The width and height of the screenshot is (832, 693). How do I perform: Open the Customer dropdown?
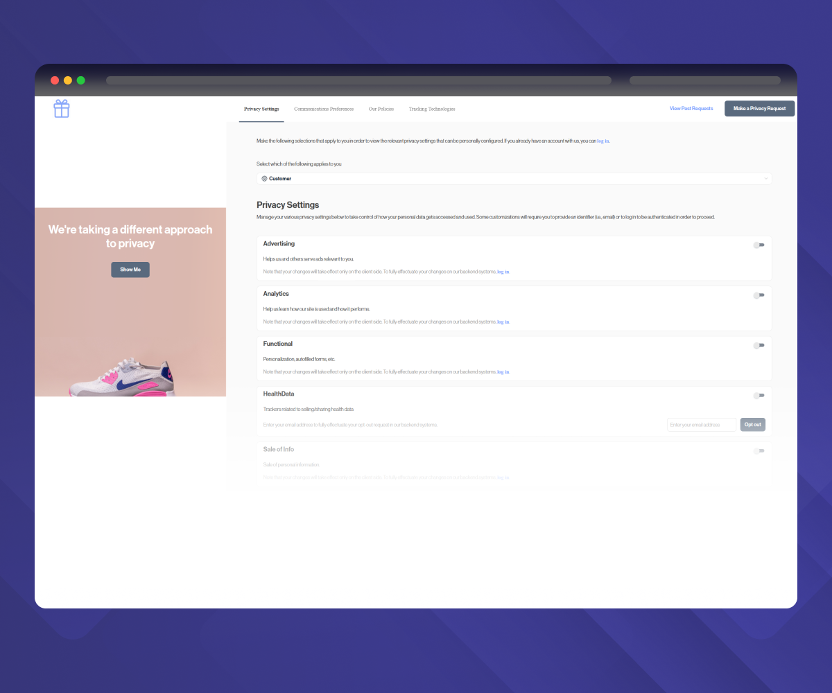pos(514,179)
